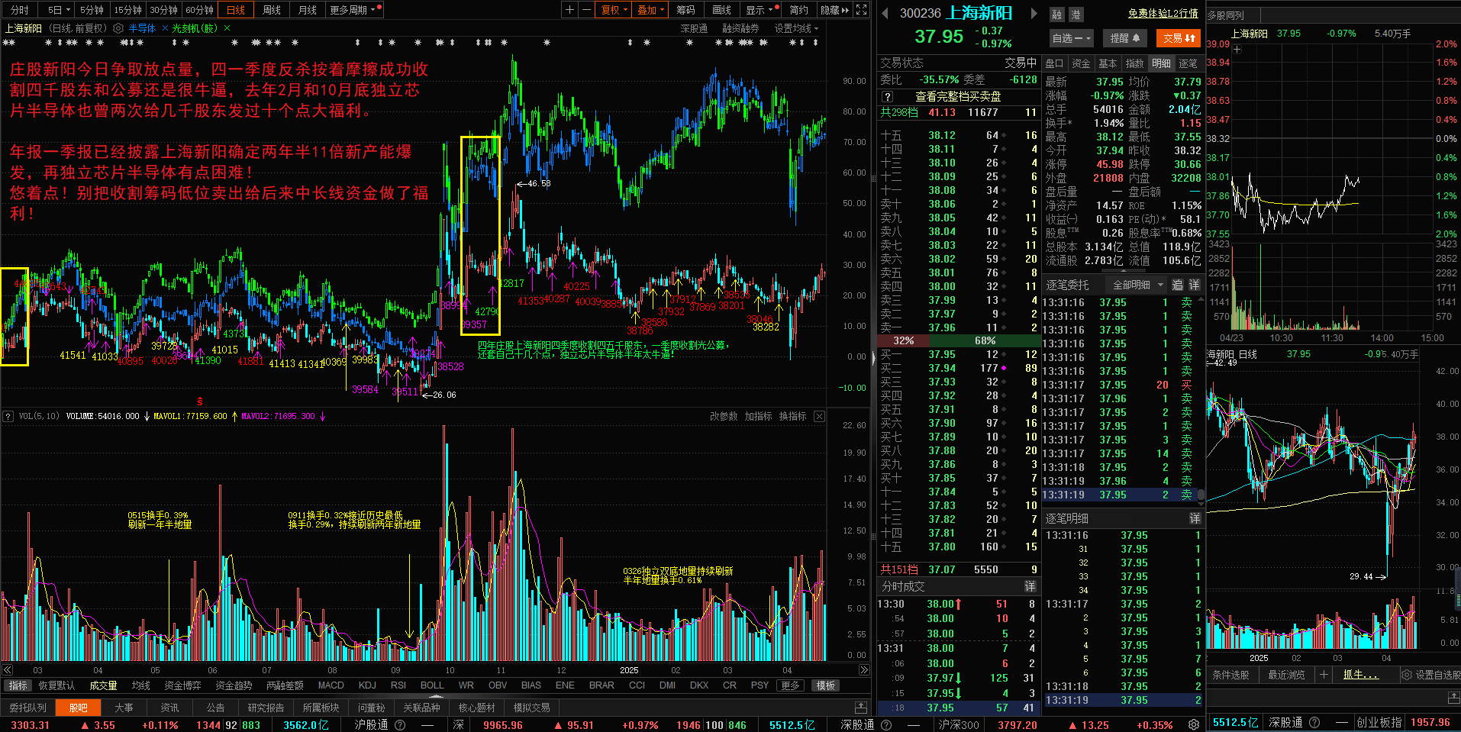Click the zoom-in plus icon in chart toolbar
The image size is (1461, 732).
tap(569, 10)
